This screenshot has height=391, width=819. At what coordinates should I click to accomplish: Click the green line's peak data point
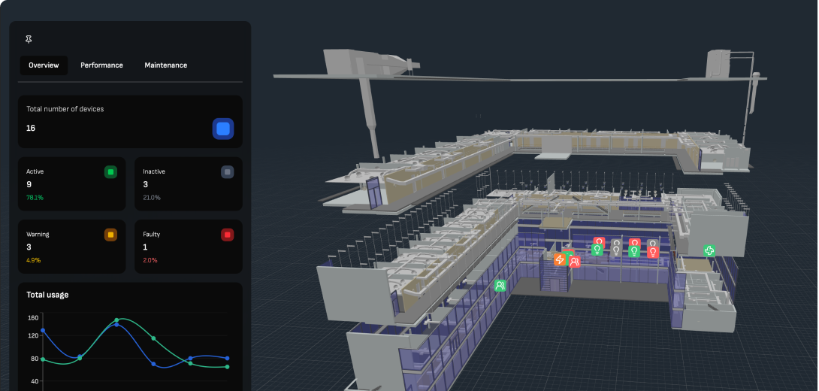point(116,320)
